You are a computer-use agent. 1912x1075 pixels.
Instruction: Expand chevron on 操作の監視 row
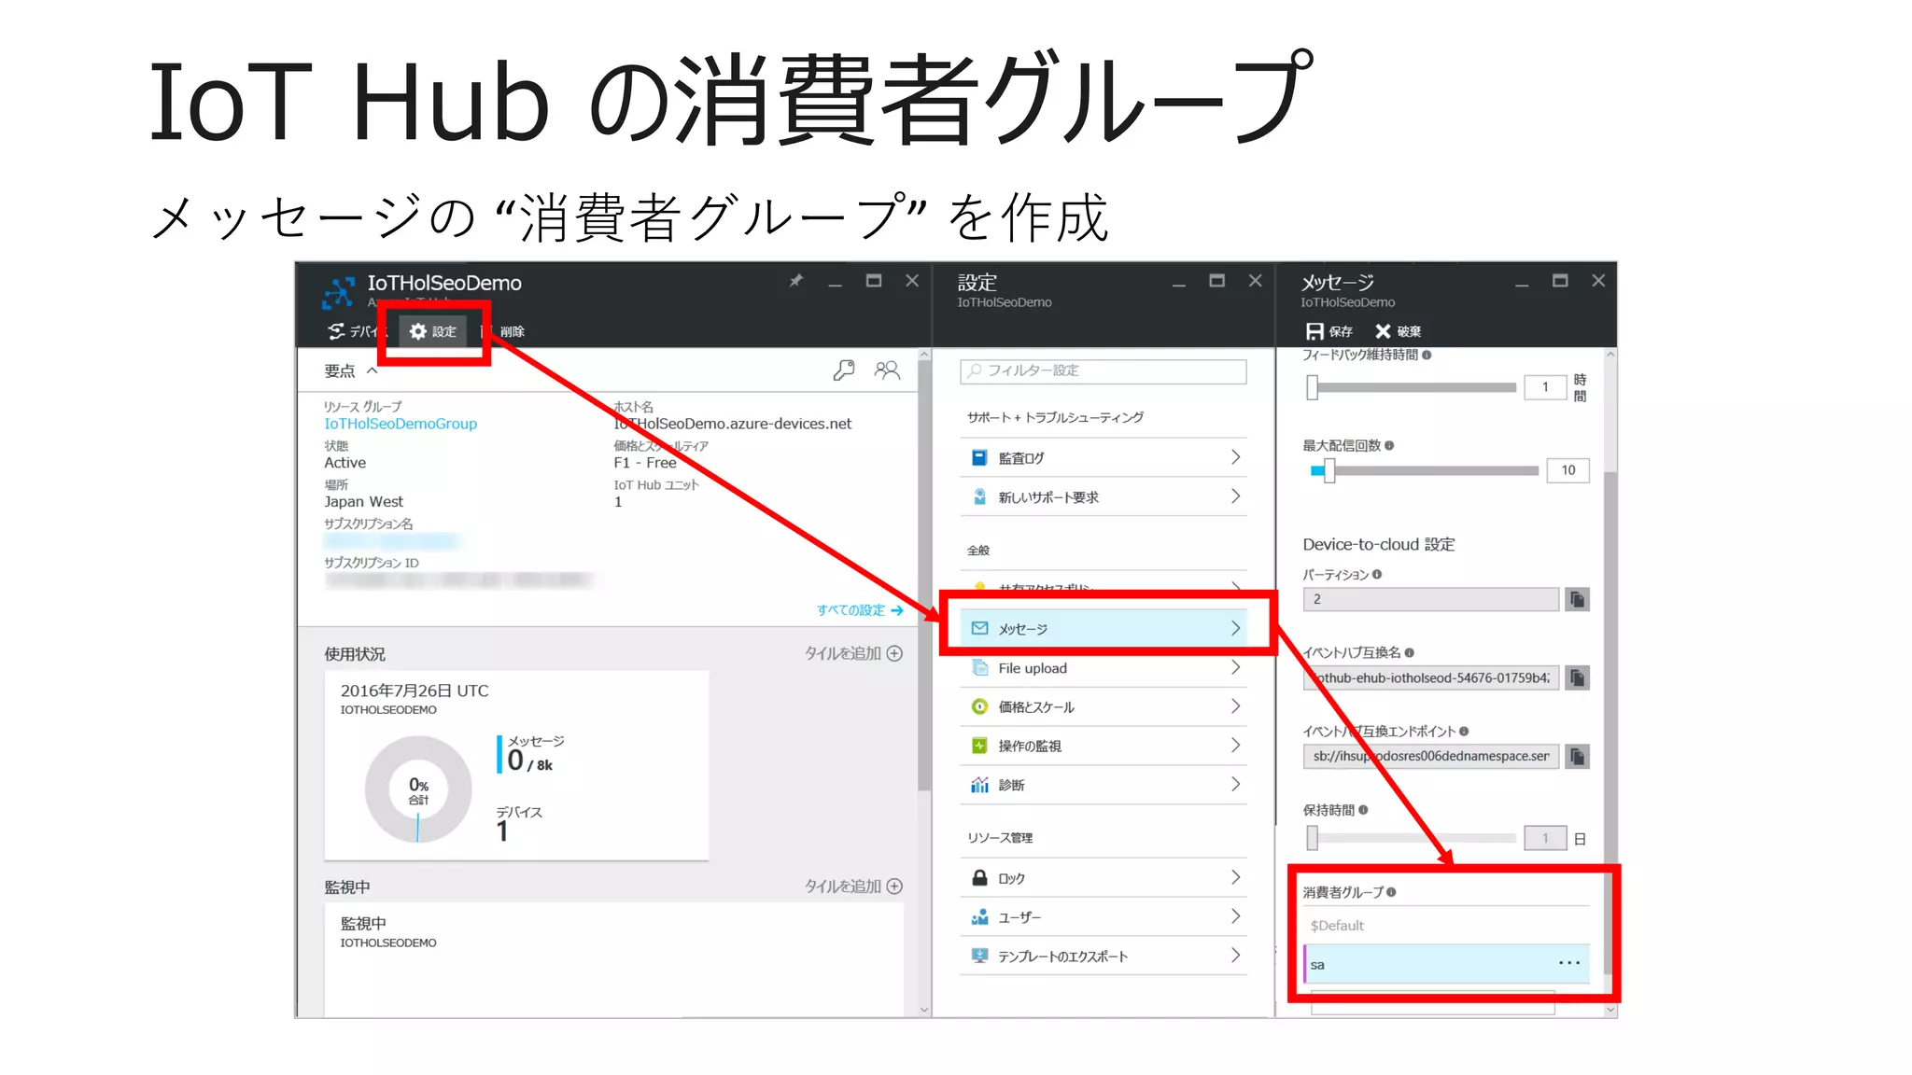(1235, 746)
